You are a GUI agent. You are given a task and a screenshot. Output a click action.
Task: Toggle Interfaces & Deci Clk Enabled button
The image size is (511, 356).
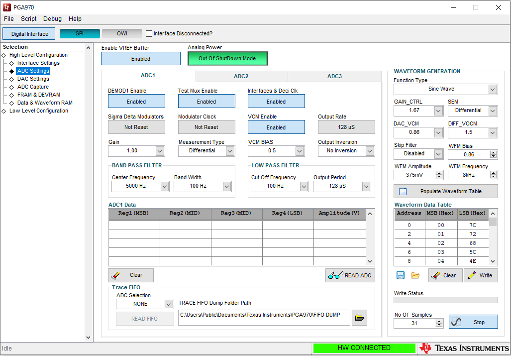(x=276, y=102)
